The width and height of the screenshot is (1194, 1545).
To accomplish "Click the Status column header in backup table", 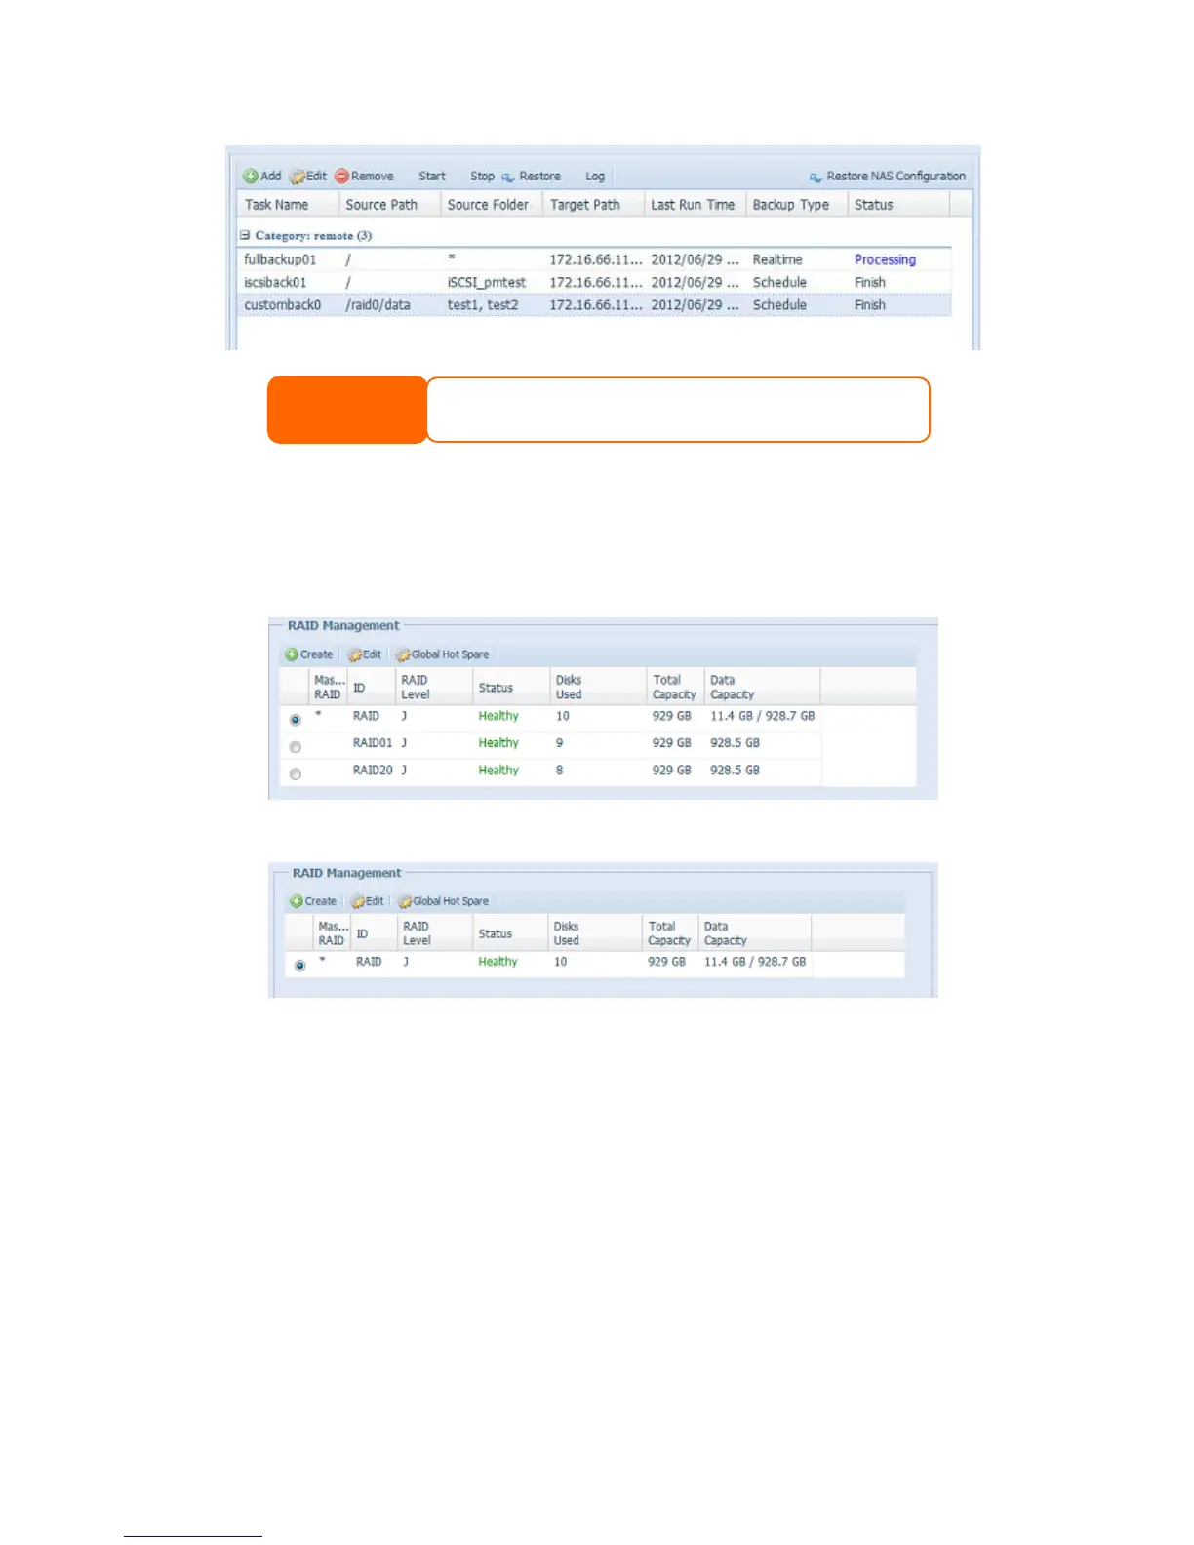I will [897, 204].
